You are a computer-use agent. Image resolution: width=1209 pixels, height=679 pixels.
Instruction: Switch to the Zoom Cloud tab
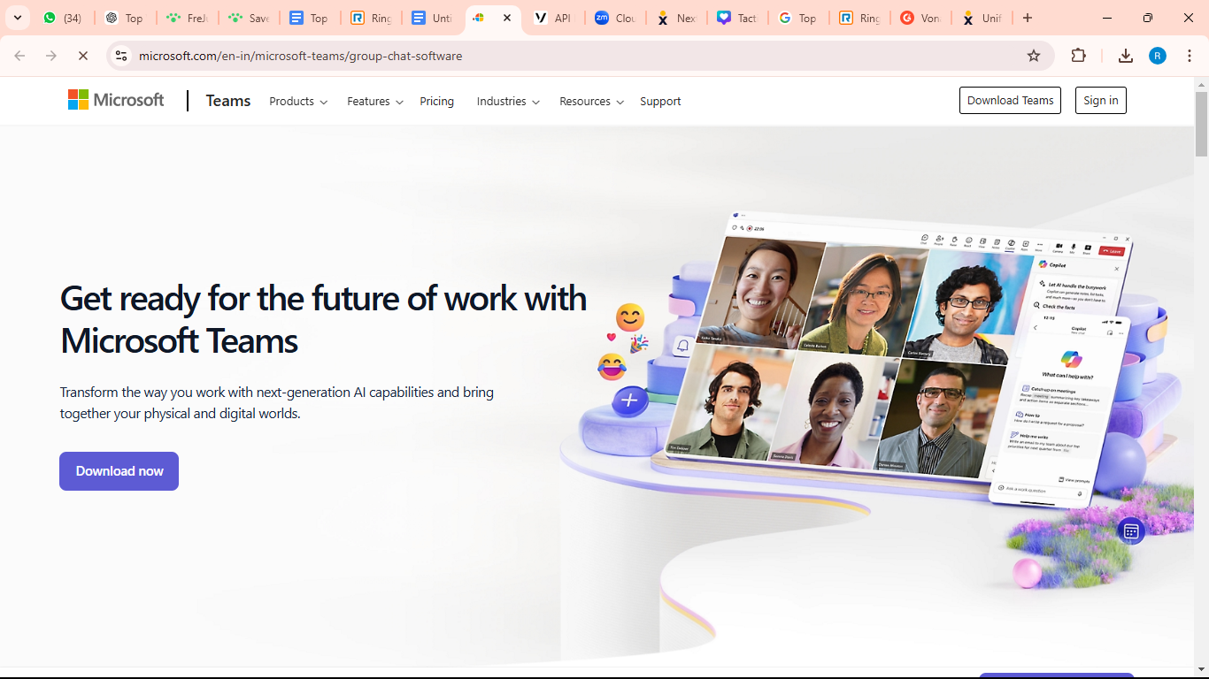tap(615, 17)
